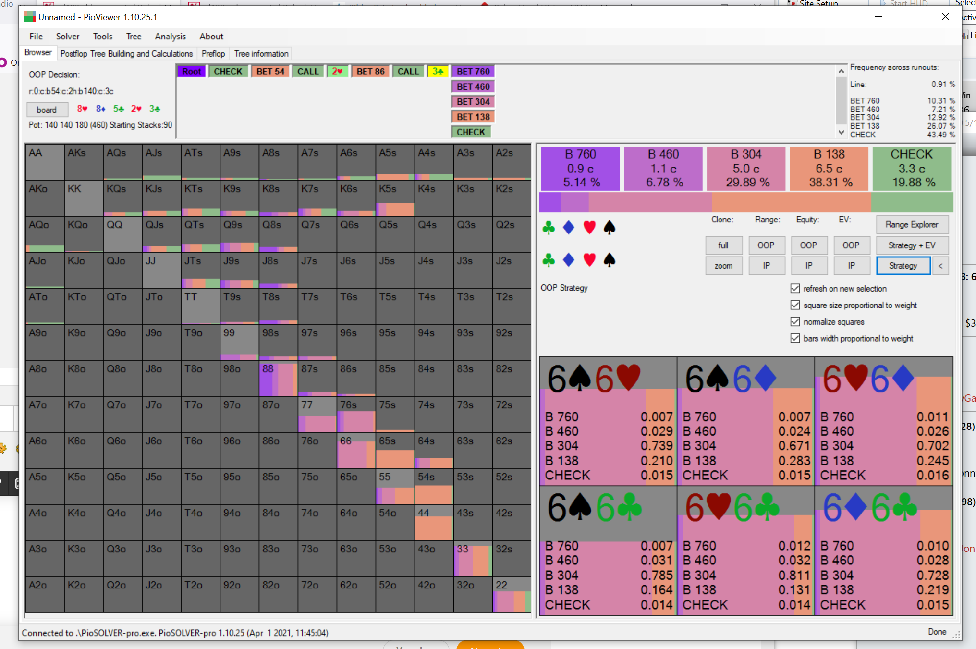The image size is (976, 649).
Task: Click the 2 of hearts turn card node
Action: pyautogui.click(x=337, y=72)
